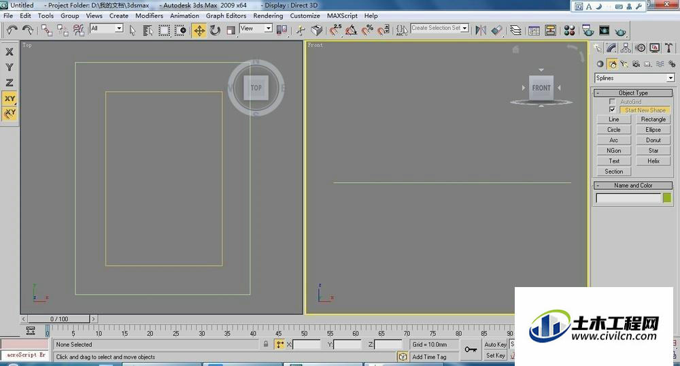Select the Bind to Space Warp tool
Image resolution: width=680 pixels, height=366 pixels.
tap(78, 30)
